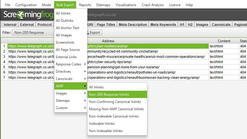Open the Mode menu

click(x=46, y=5)
